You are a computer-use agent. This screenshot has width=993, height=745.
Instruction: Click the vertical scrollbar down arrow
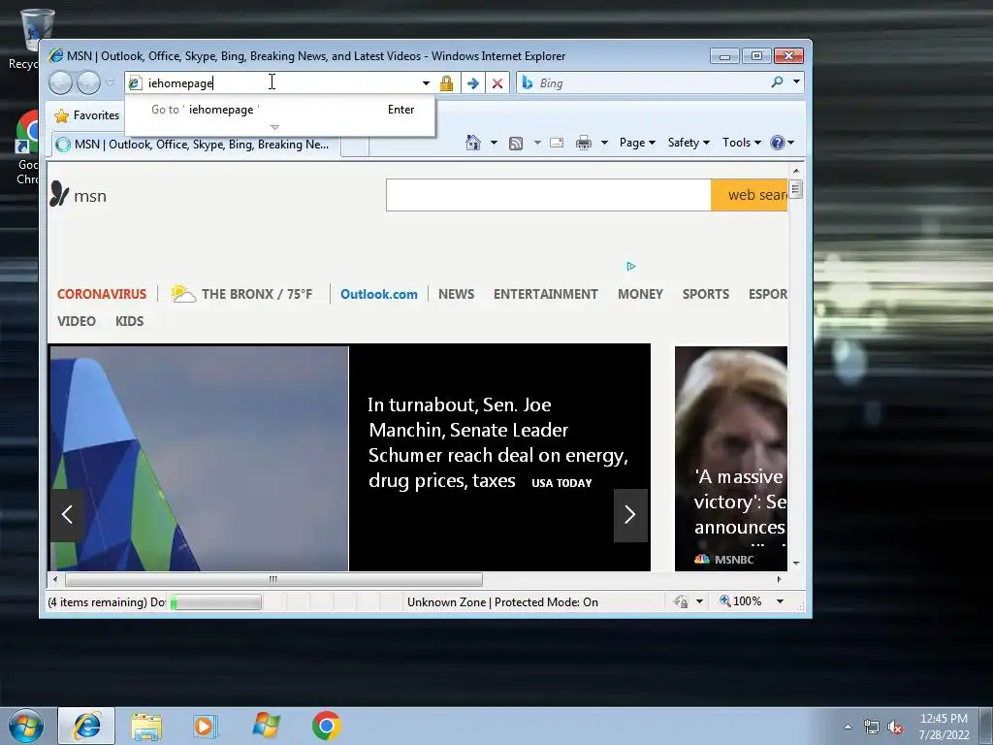796,563
